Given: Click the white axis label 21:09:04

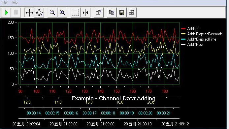Looking at the screenshot, I should click(x=33, y=124).
